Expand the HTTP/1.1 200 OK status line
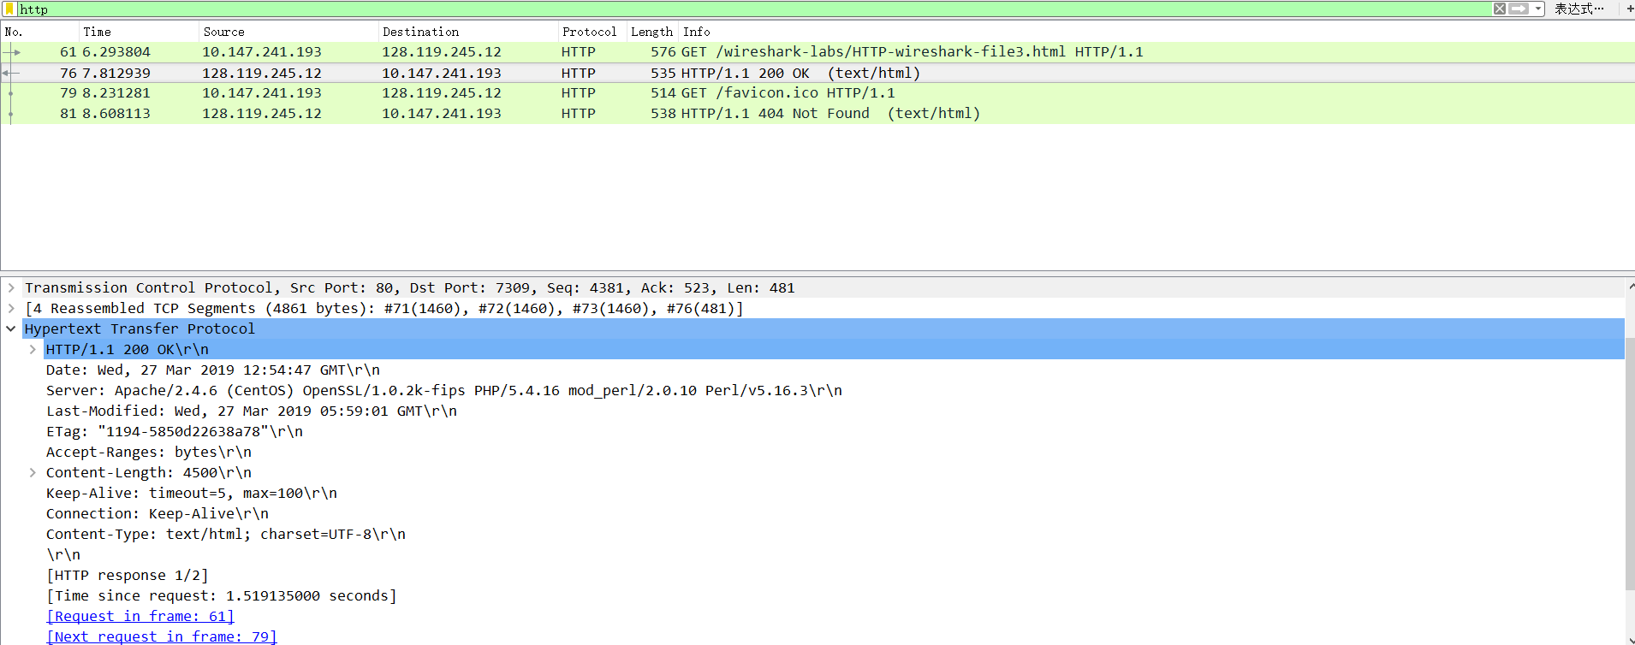Image resolution: width=1635 pixels, height=645 pixels. [x=33, y=350]
